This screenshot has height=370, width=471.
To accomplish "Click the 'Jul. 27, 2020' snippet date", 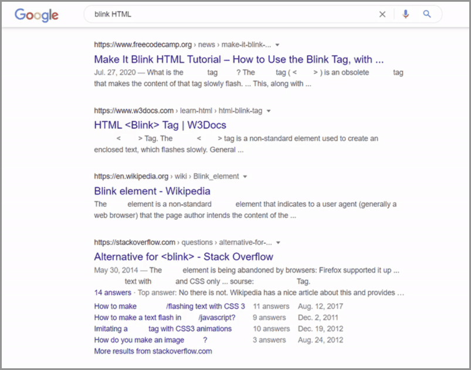I will point(115,72).
